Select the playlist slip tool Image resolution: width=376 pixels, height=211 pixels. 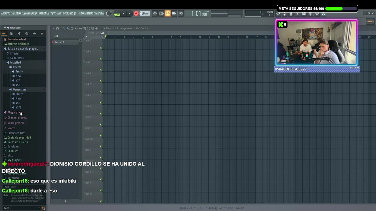click(80, 28)
